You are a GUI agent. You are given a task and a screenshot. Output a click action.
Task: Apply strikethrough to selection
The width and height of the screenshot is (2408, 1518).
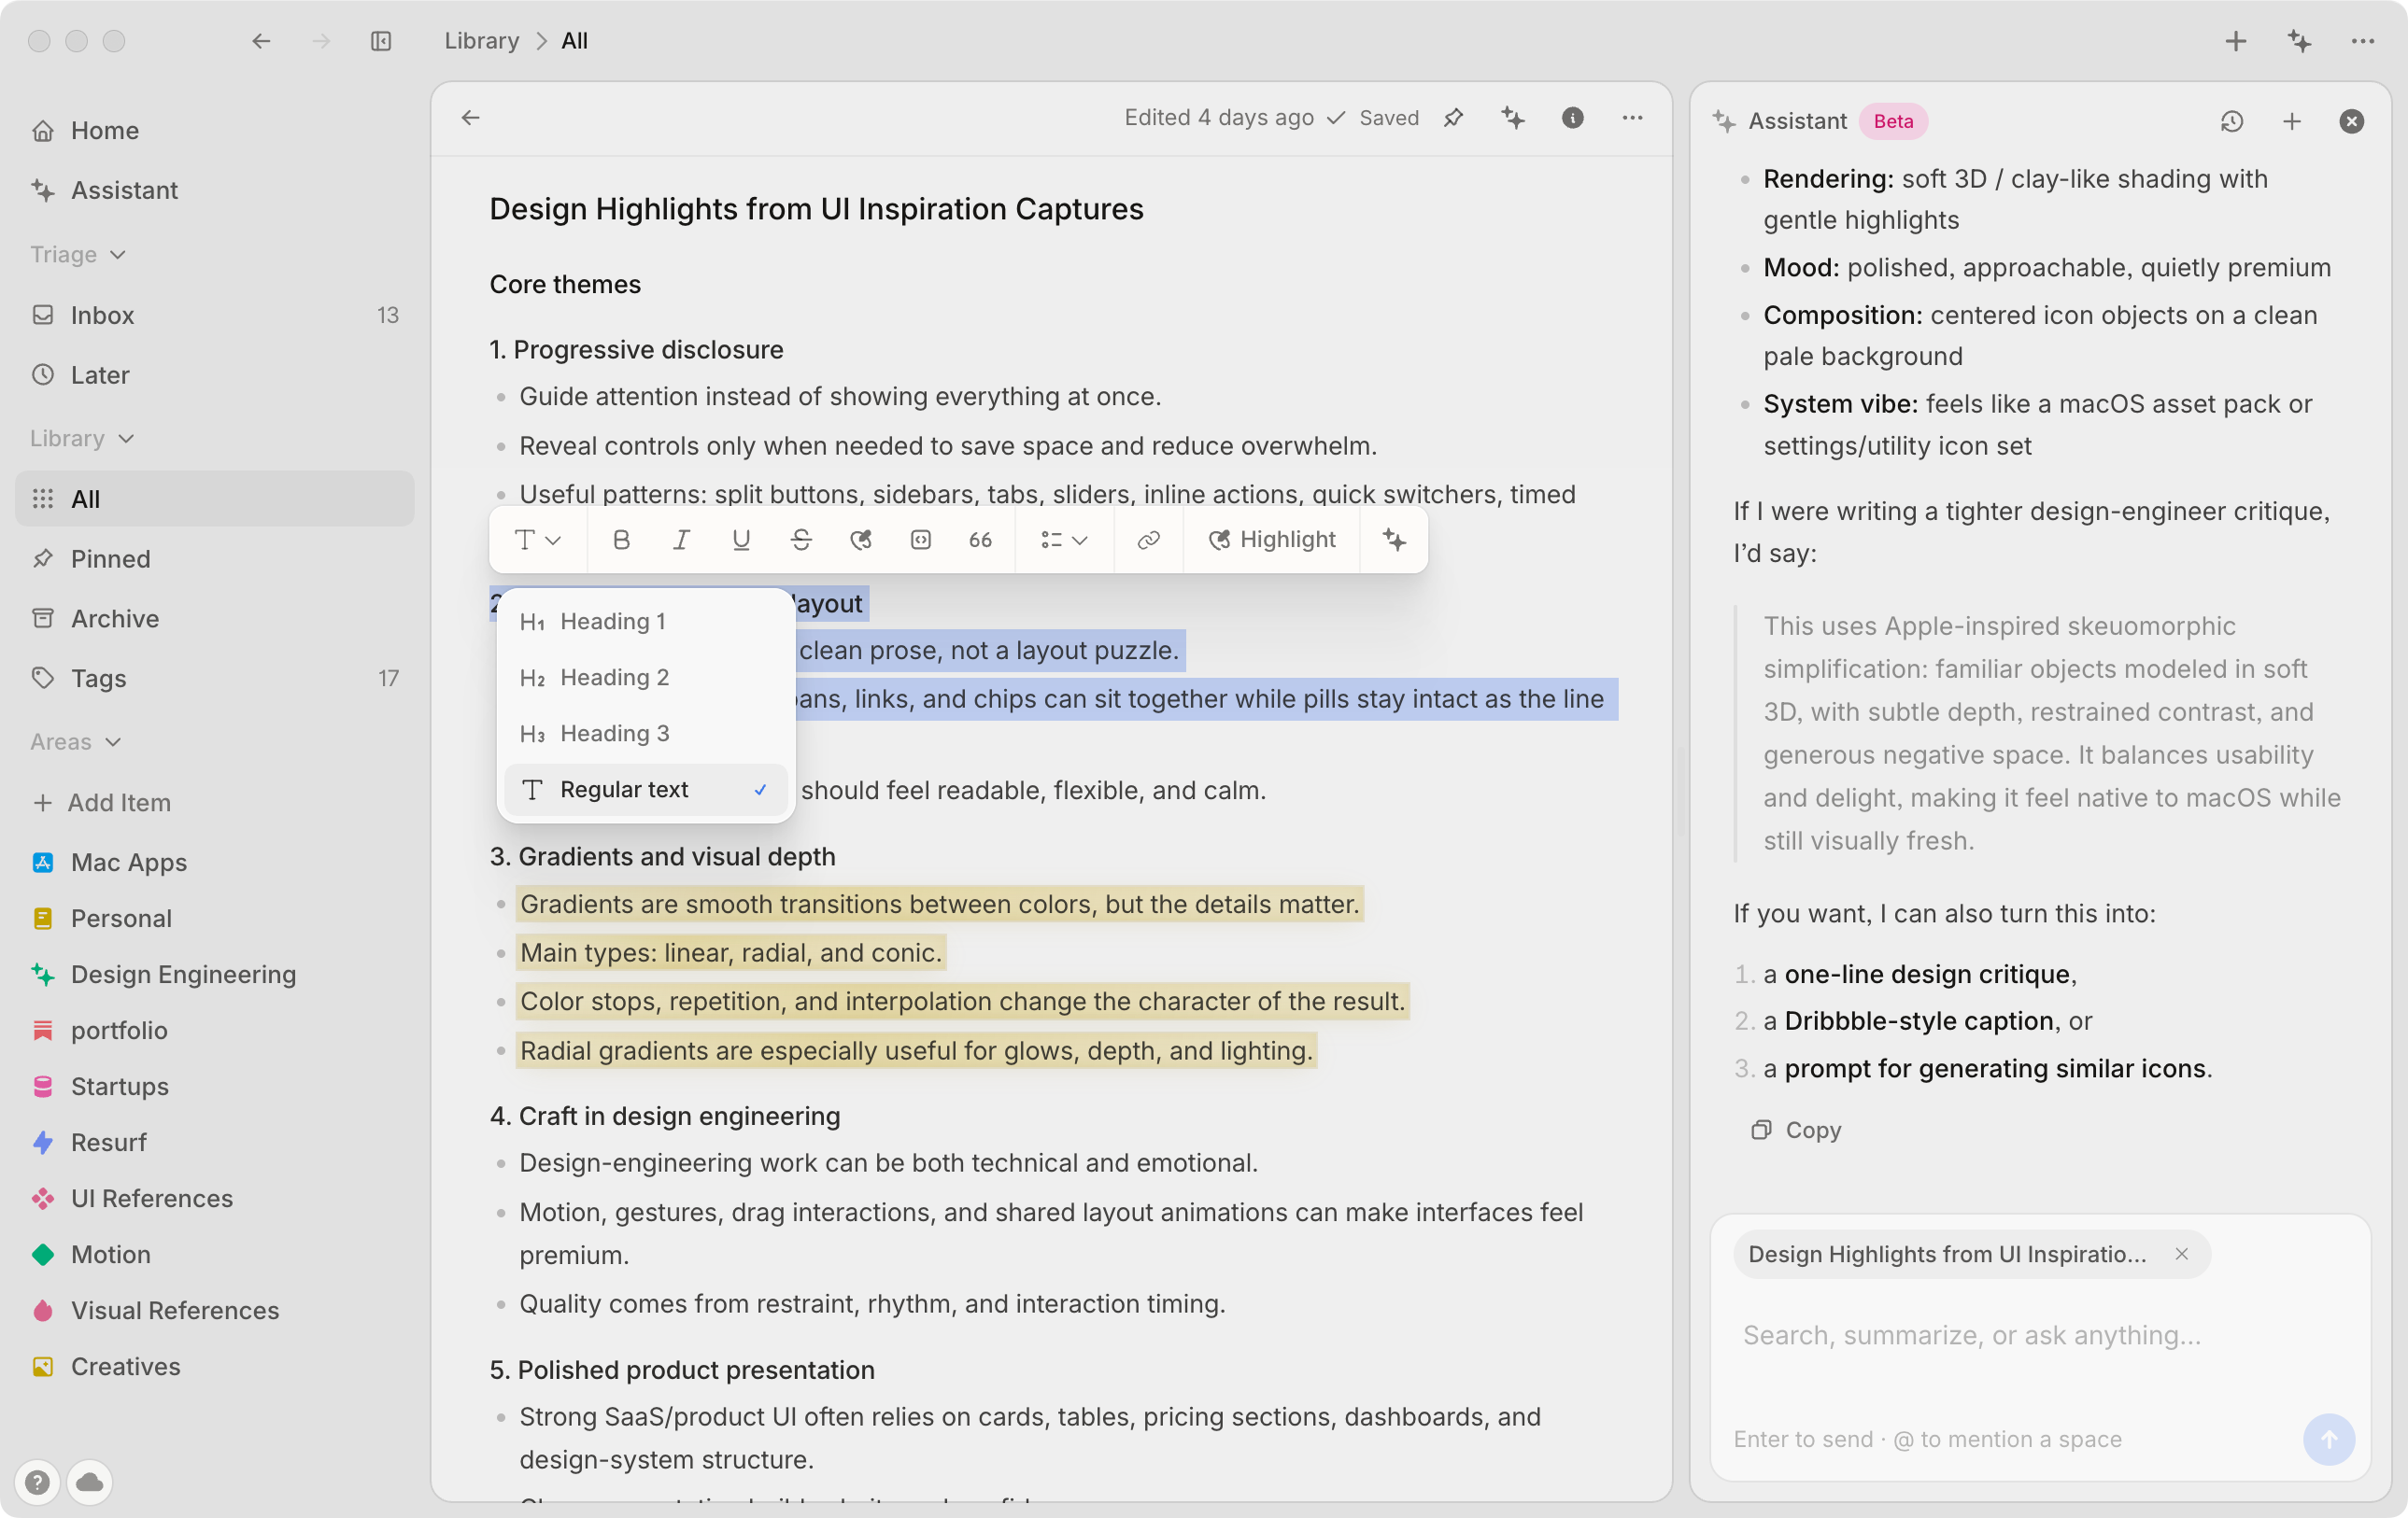click(x=801, y=540)
